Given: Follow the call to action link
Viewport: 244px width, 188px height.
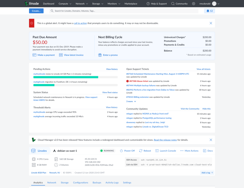Looking at the screenshot, I should pos(80,23).
